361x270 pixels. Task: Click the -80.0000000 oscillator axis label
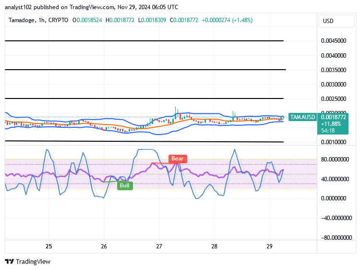tap(337, 237)
